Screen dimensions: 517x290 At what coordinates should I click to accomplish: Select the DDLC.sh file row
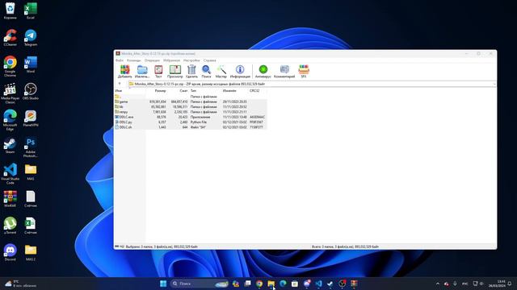pyautogui.click(x=191, y=127)
